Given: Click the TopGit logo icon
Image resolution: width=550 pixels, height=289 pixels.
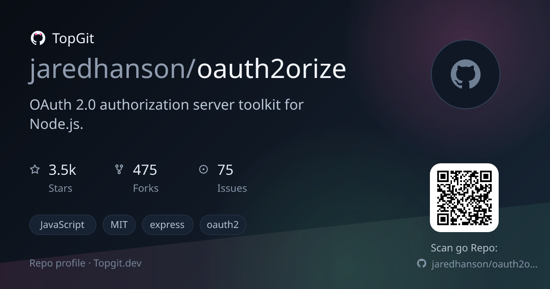Looking at the screenshot, I should pos(38,39).
